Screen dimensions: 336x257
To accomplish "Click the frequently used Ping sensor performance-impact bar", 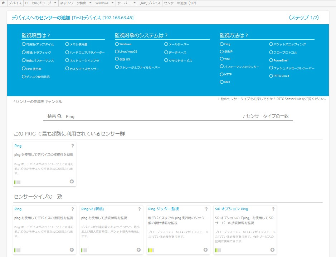I will pyautogui.click(x=18, y=182).
